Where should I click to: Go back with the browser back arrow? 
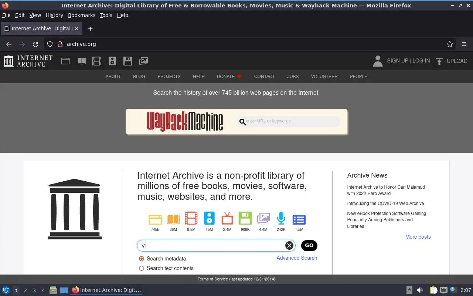tap(9, 44)
